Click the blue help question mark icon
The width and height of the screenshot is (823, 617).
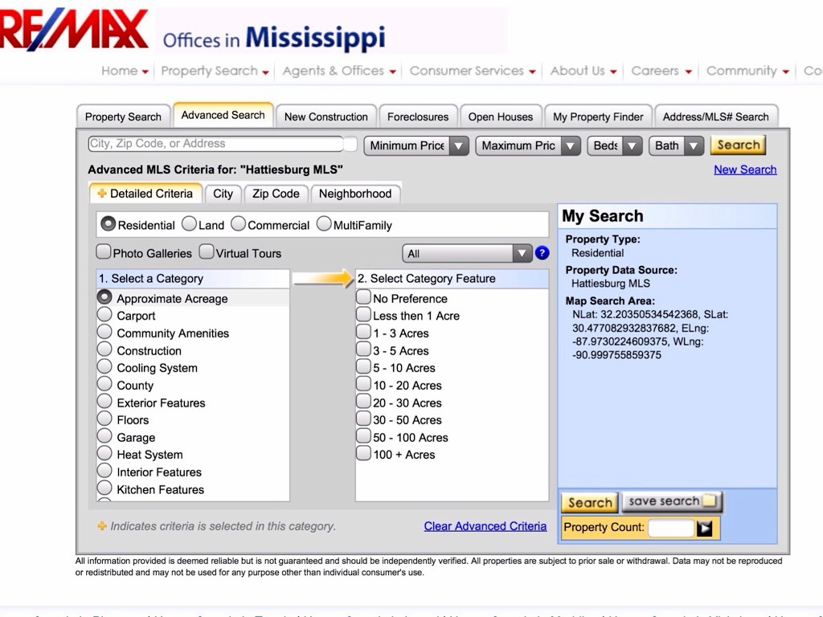click(x=542, y=253)
